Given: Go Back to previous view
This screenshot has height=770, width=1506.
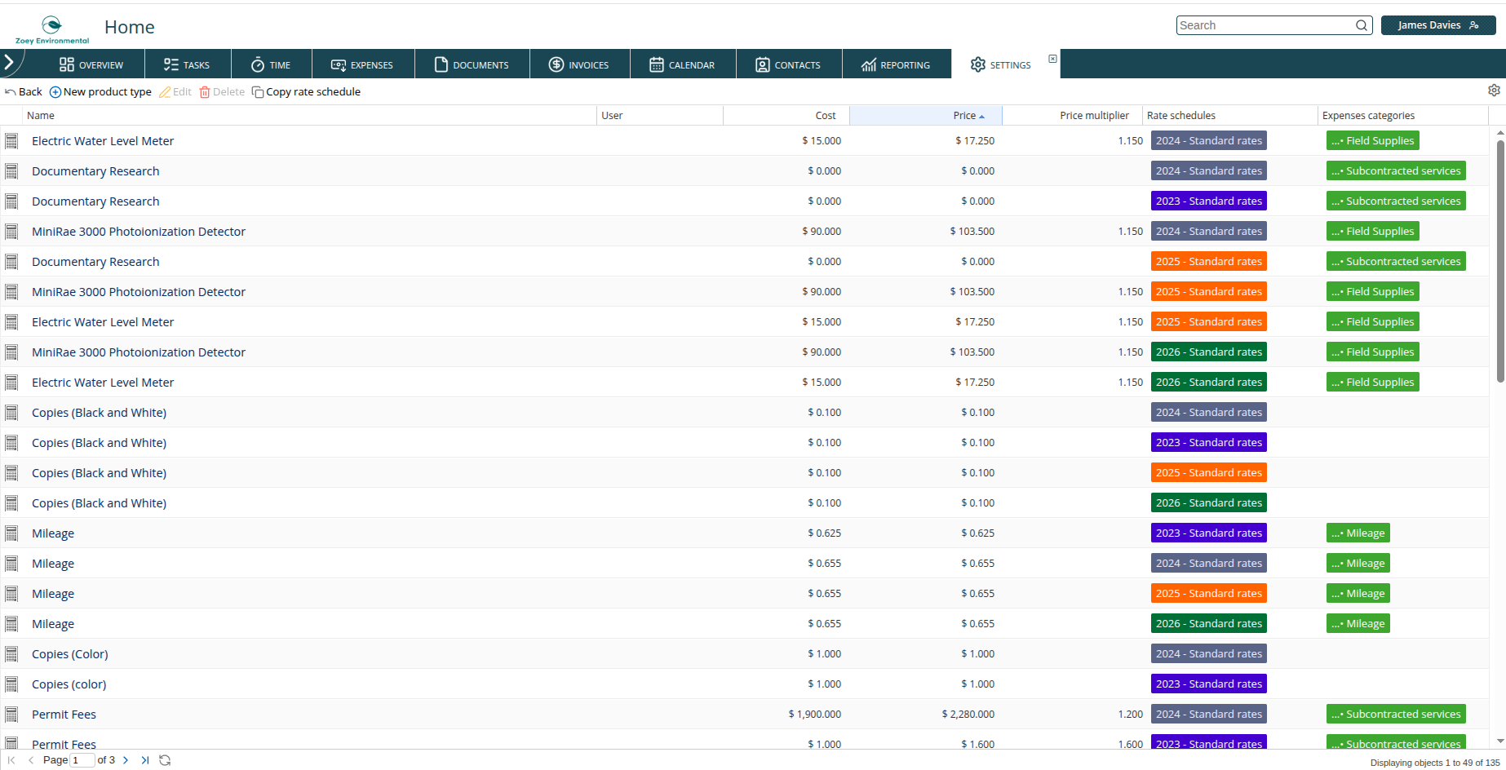Looking at the screenshot, I should coord(24,91).
